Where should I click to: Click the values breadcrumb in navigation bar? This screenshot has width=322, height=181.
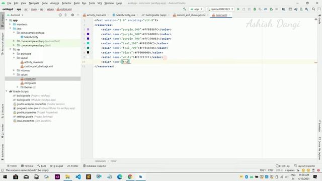[50, 9]
